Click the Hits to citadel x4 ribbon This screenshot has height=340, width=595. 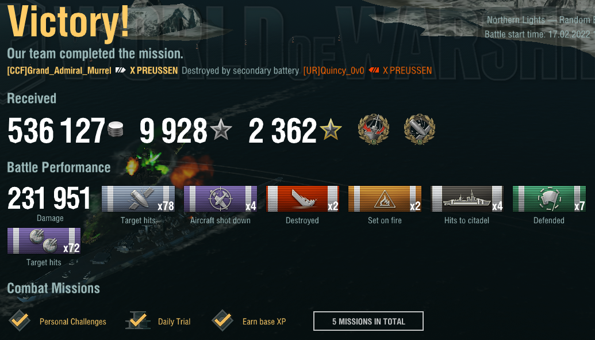coord(467,198)
